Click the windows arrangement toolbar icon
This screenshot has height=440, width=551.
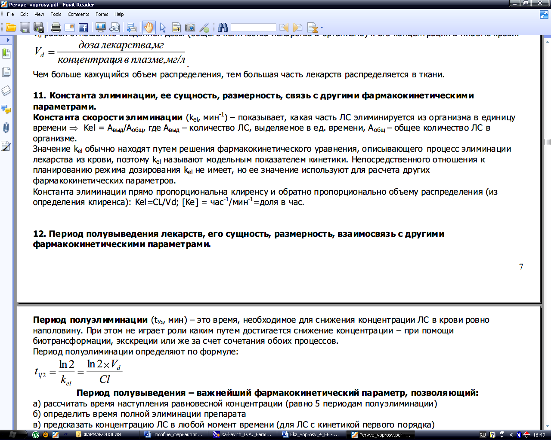pyautogui.click(x=132, y=27)
